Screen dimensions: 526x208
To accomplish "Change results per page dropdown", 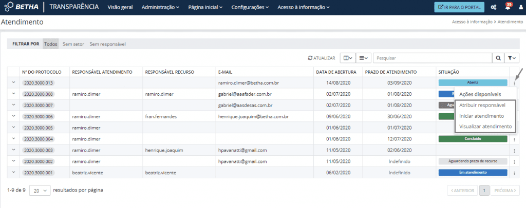I will click(x=40, y=190).
